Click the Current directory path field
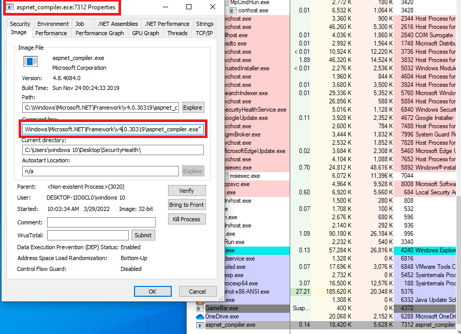 pos(113,150)
